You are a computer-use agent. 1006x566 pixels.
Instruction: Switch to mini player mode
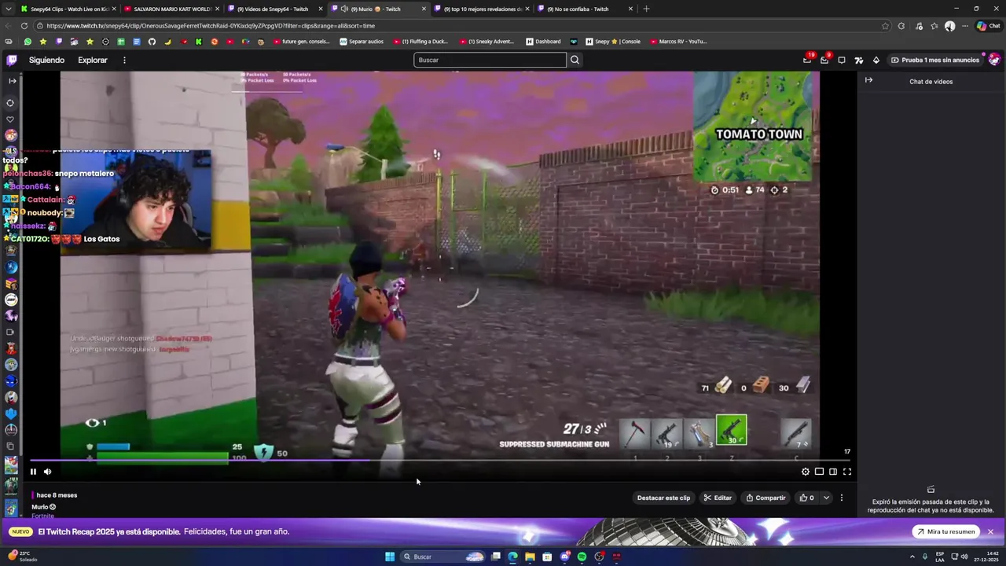click(819, 472)
